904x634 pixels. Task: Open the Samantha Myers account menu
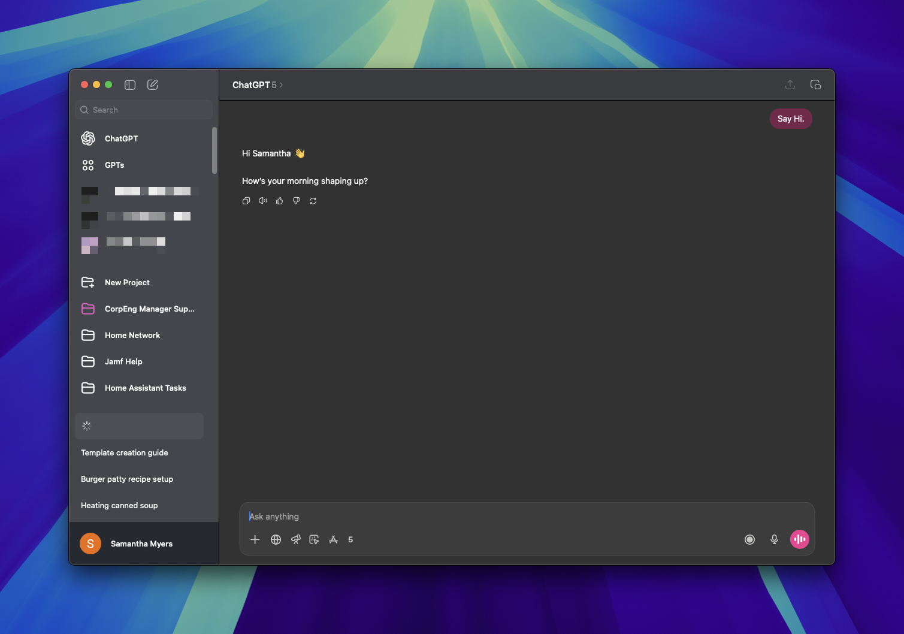tap(141, 544)
